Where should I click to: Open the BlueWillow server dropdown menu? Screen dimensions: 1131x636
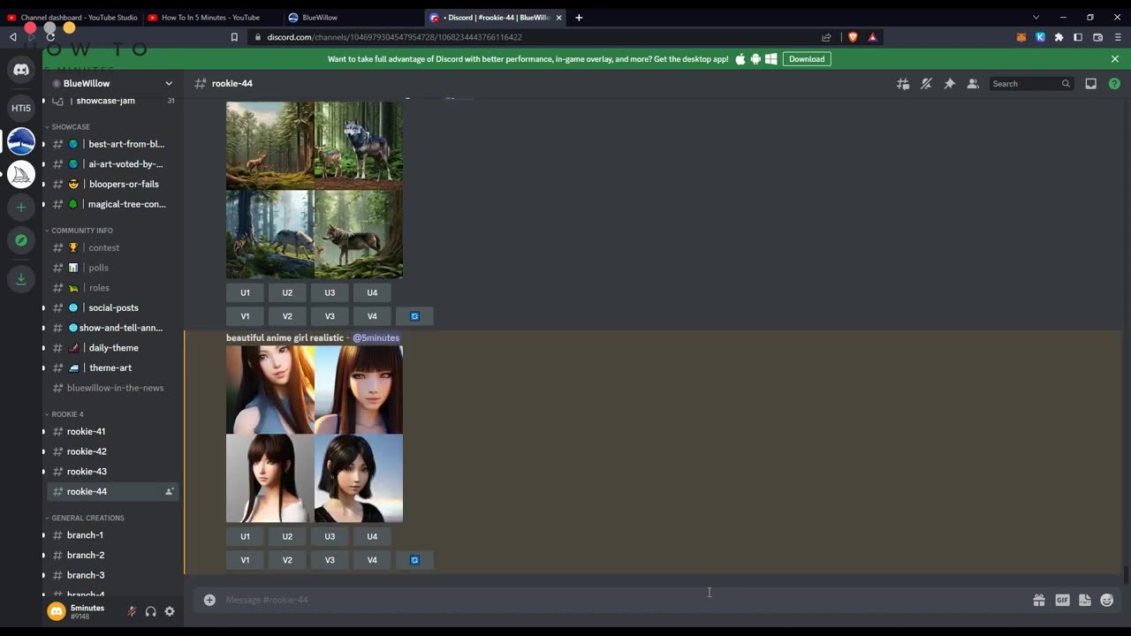pyautogui.click(x=169, y=83)
